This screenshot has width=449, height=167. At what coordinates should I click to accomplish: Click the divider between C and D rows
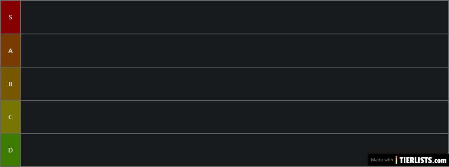pyautogui.click(x=235, y=133)
